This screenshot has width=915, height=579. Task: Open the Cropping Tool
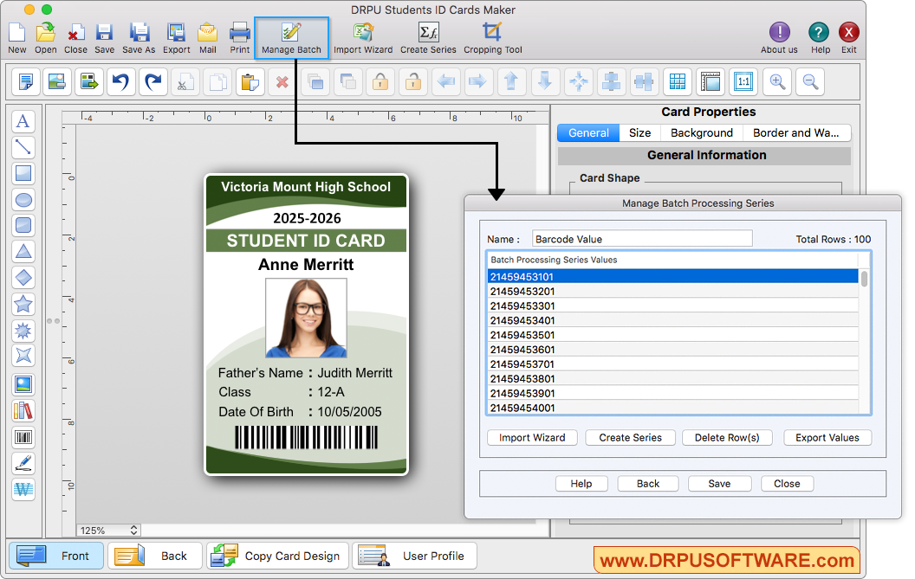coord(493,38)
